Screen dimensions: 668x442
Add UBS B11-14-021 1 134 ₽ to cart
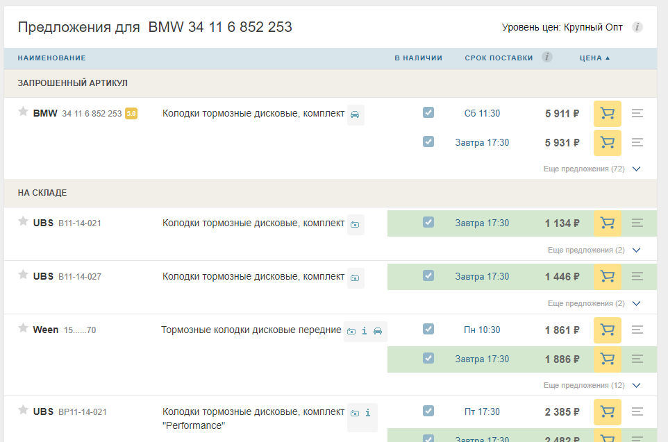click(607, 223)
